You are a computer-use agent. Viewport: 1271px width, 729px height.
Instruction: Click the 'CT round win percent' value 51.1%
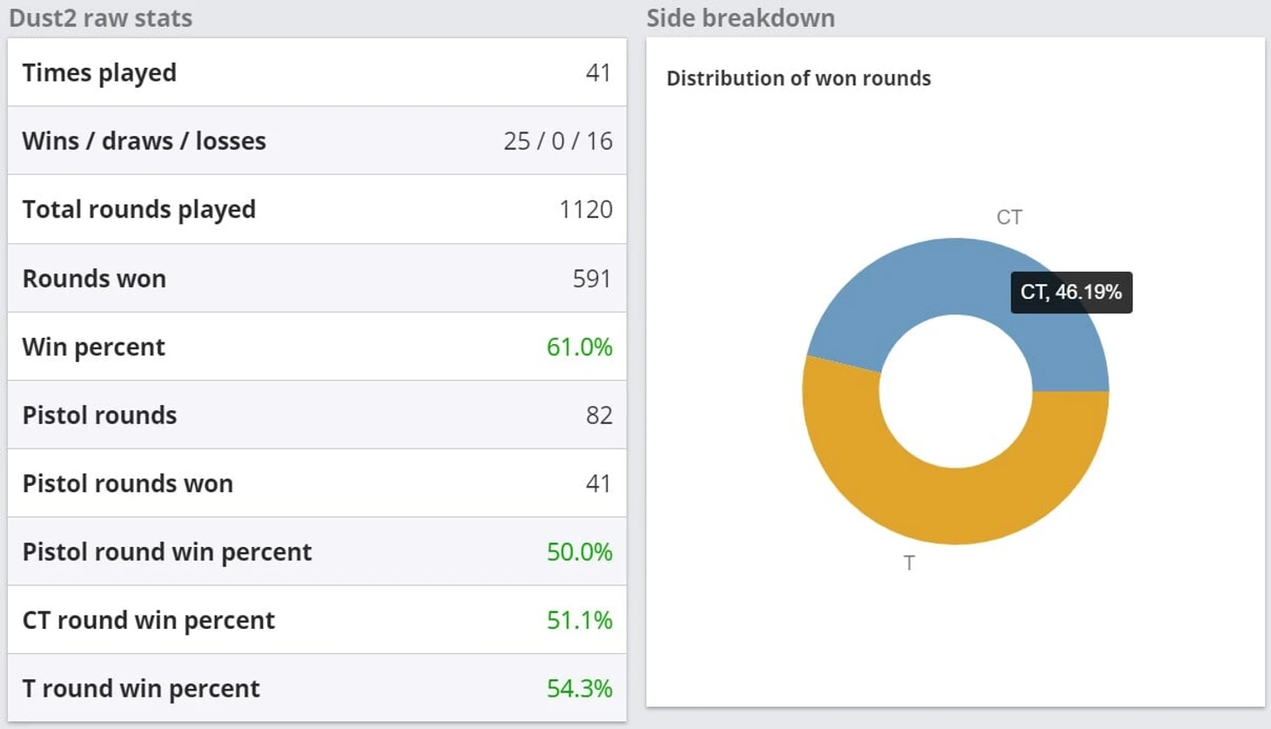579,620
